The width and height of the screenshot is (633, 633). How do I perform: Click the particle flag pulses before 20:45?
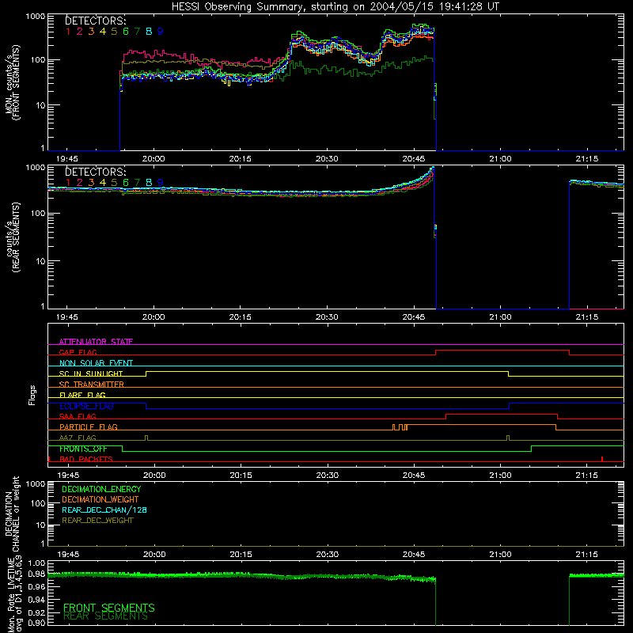point(400,427)
